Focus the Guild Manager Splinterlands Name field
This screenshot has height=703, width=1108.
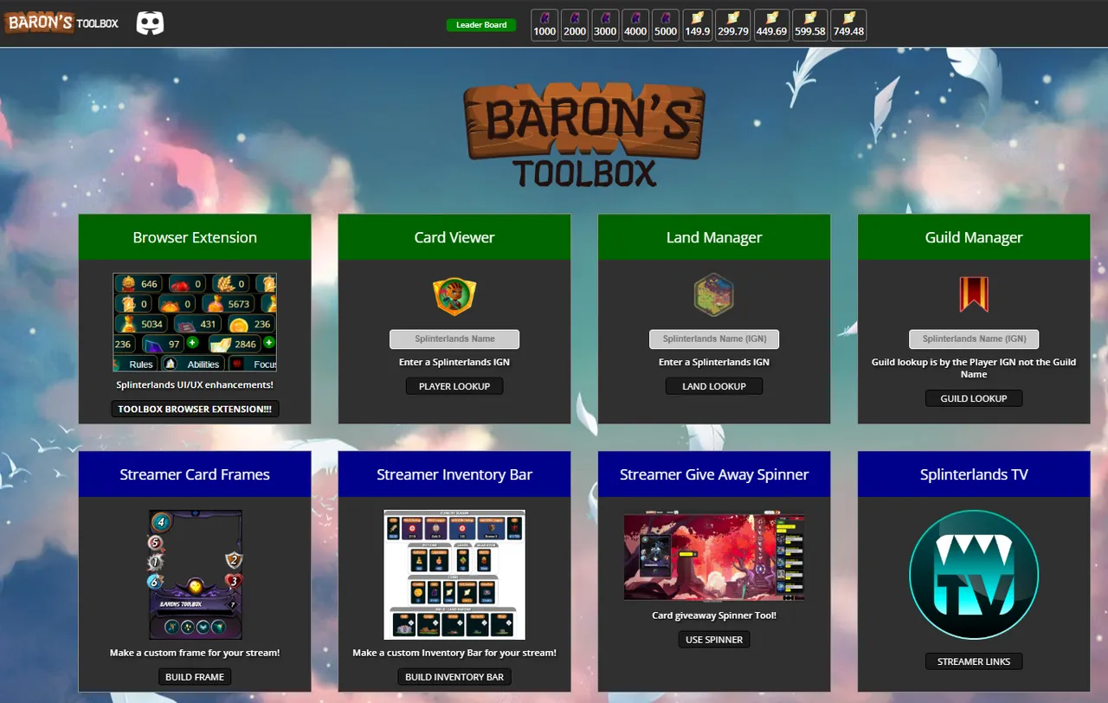coord(974,339)
